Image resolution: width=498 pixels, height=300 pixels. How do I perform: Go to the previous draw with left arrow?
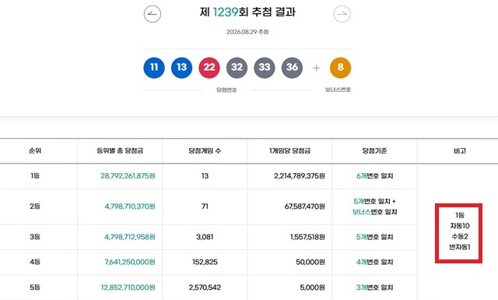pyautogui.click(x=153, y=14)
